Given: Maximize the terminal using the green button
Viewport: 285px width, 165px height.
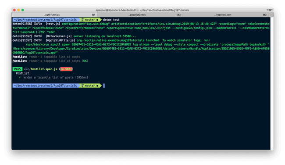Looking at the screenshot, I should tap(23, 10).
